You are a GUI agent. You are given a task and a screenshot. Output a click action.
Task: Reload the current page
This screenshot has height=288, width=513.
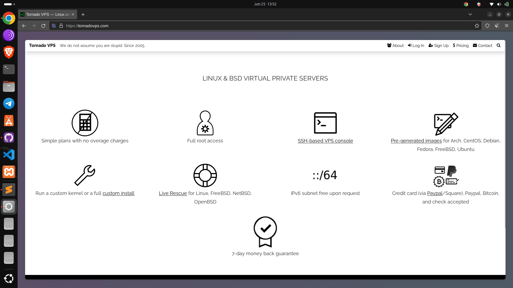43,26
